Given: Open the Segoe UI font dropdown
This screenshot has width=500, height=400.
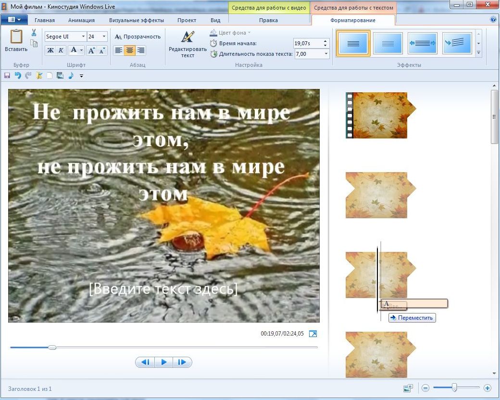Looking at the screenshot, I should 83,37.
